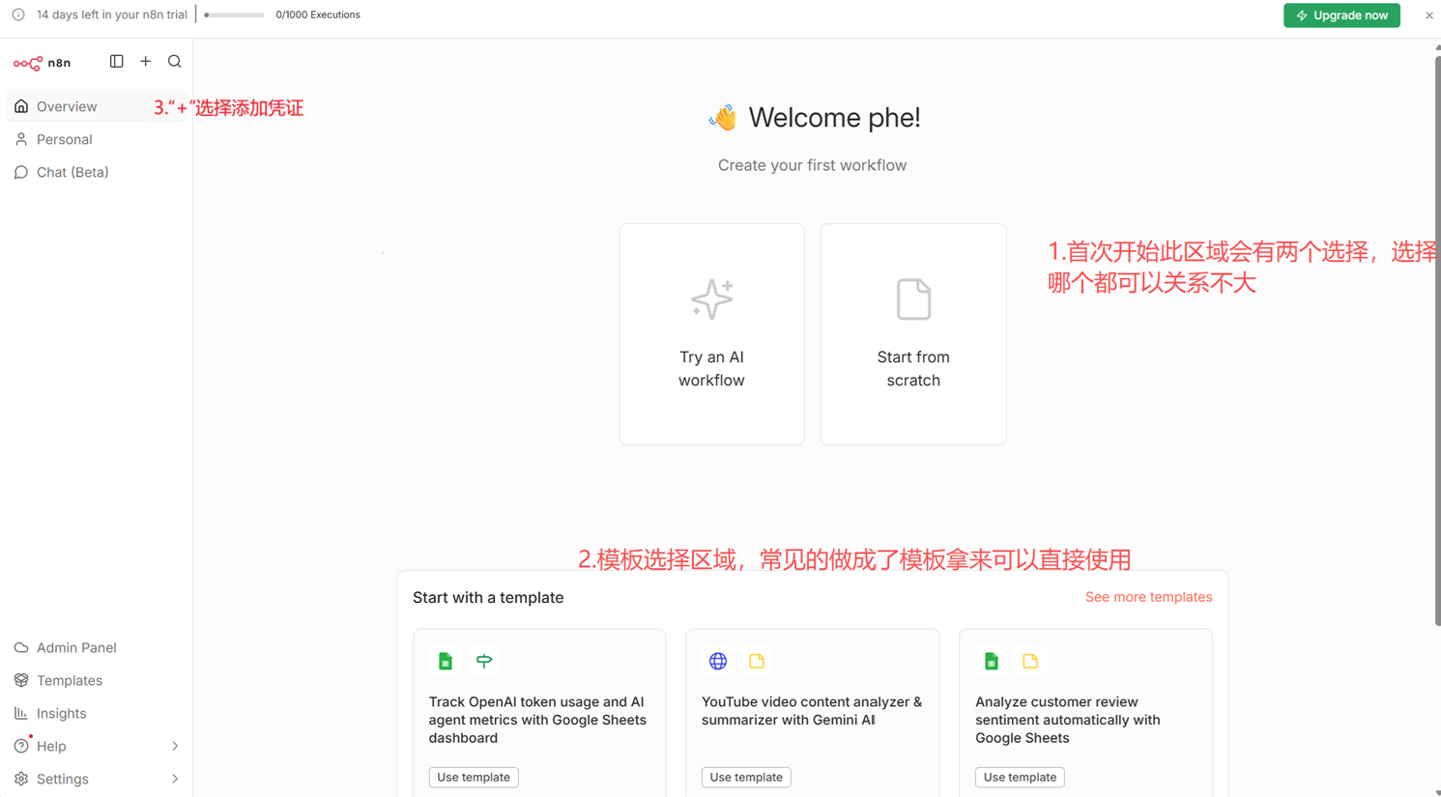Click YouTube video content analyzer template title
Screen dimensions: 1441x797
812,711
